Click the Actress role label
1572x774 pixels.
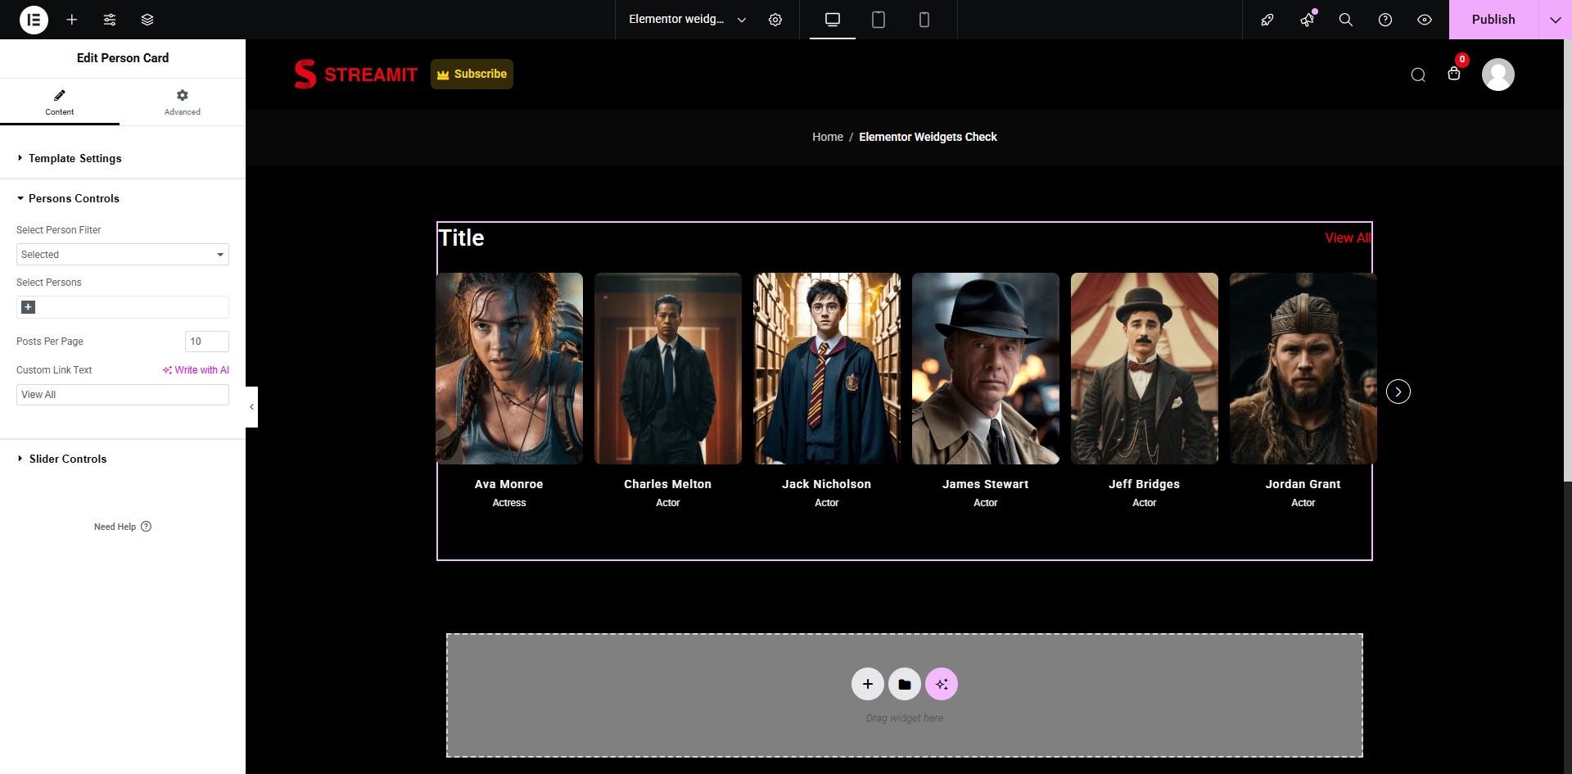tap(509, 503)
